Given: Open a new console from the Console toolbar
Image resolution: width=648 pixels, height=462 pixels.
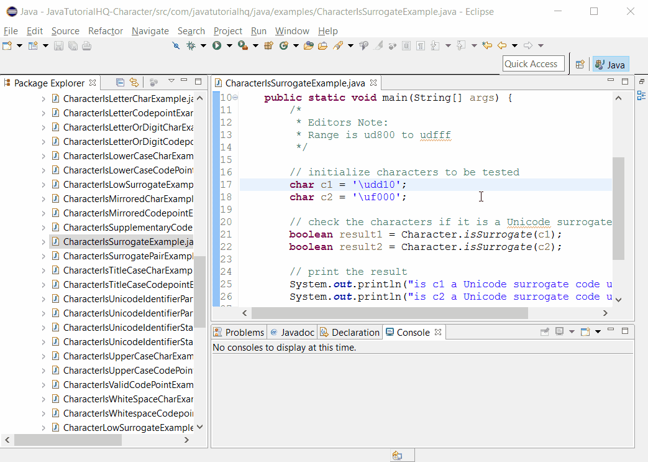Looking at the screenshot, I should click(585, 331).
